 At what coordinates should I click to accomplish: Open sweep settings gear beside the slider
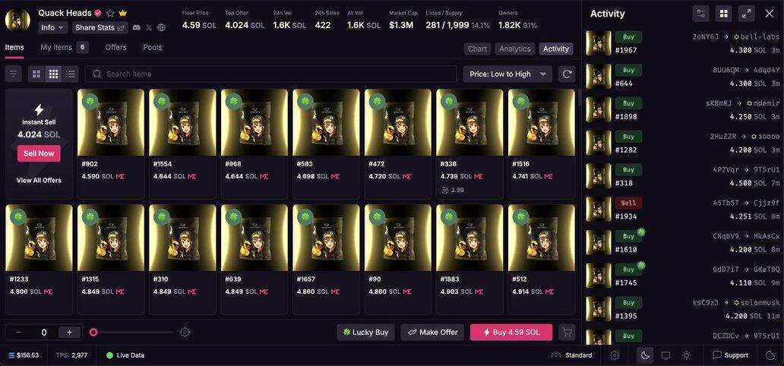coord(185,332)
